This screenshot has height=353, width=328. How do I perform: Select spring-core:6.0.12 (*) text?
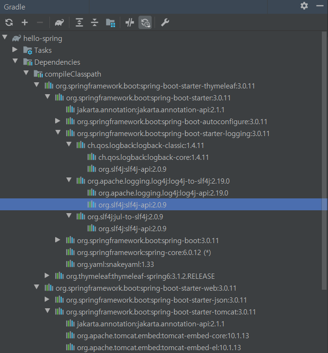click(x=144, y=252)
